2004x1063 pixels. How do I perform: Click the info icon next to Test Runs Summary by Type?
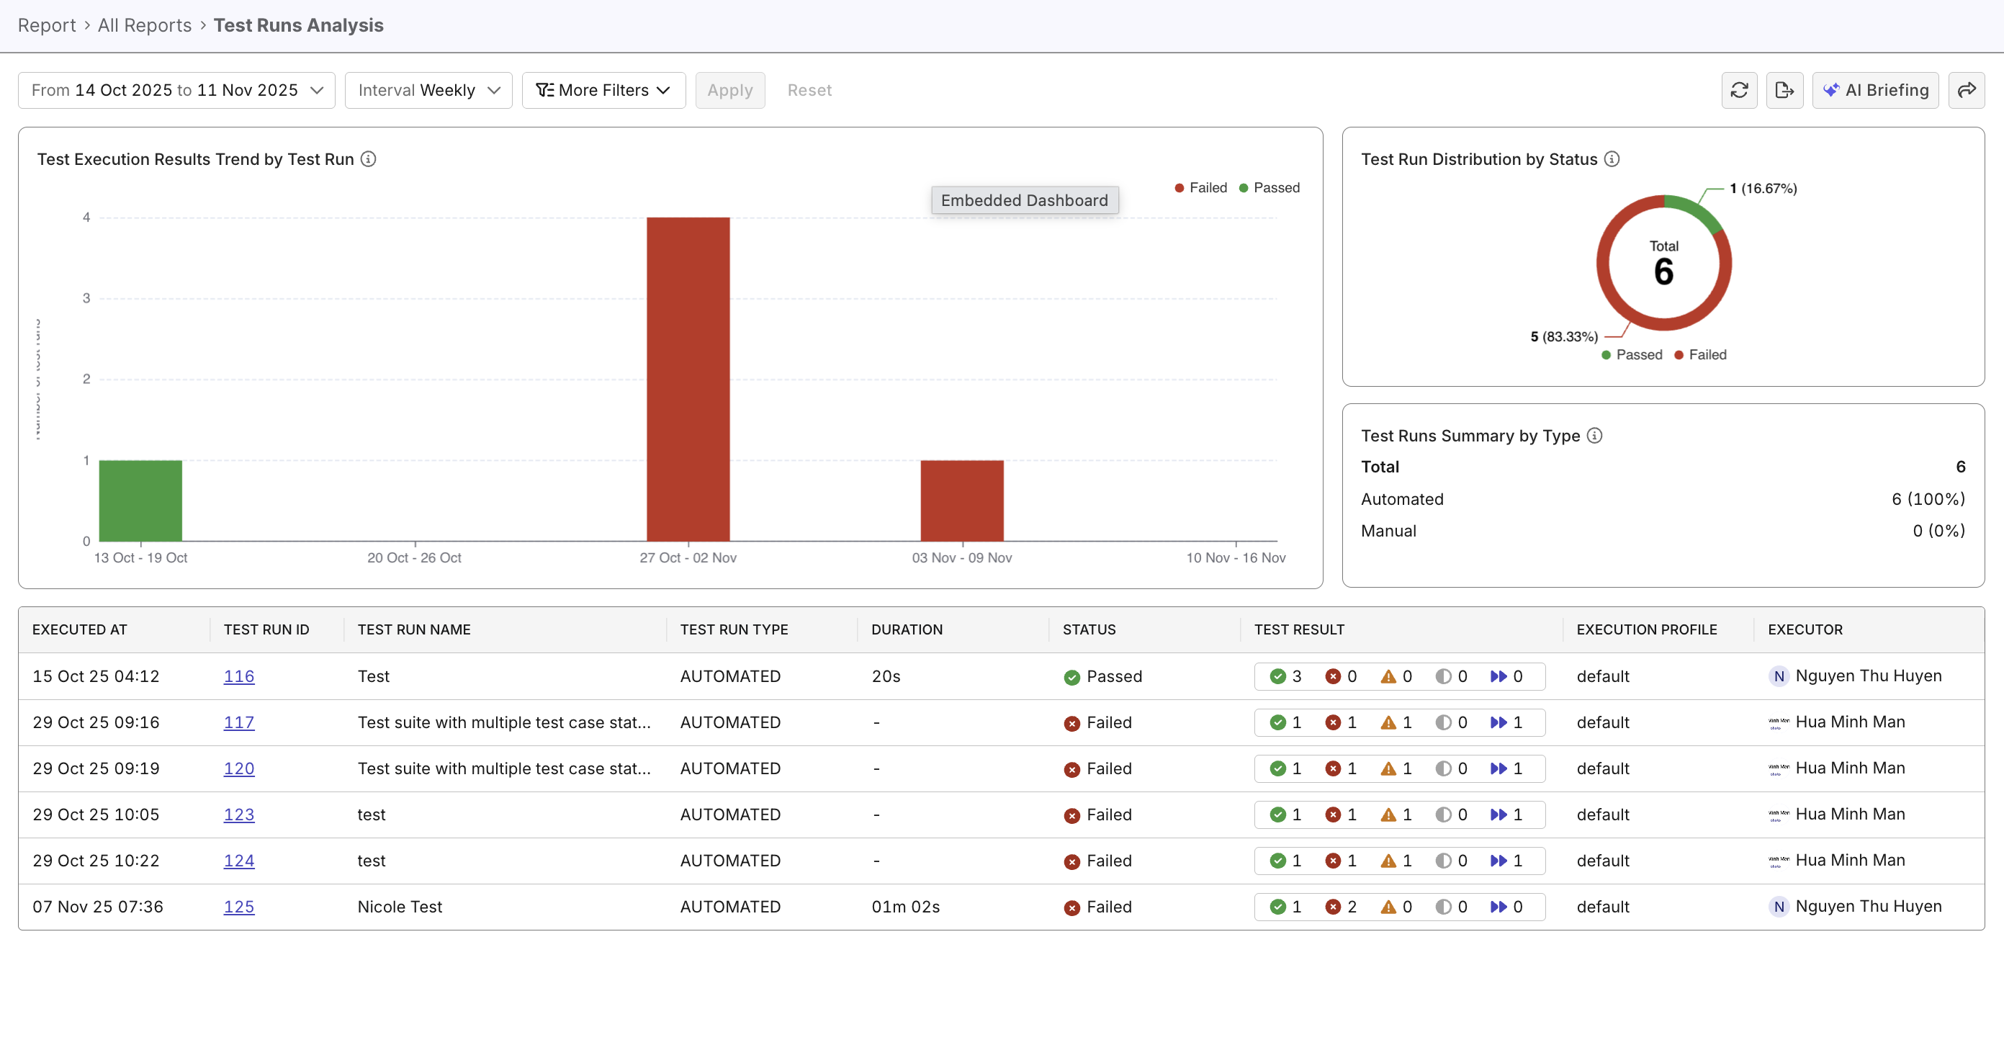pyautogui.click(x=1595, y=436)
